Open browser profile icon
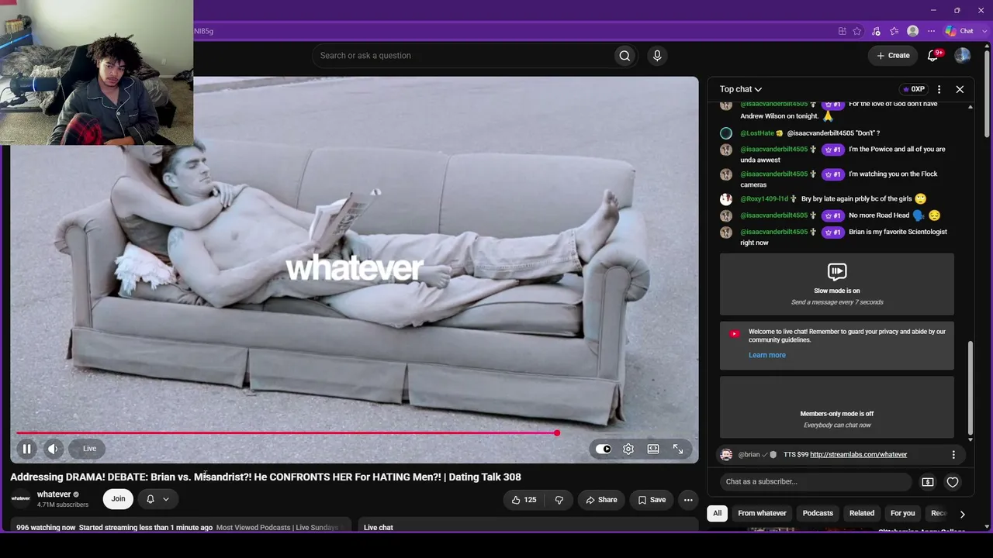 (913, 31)
